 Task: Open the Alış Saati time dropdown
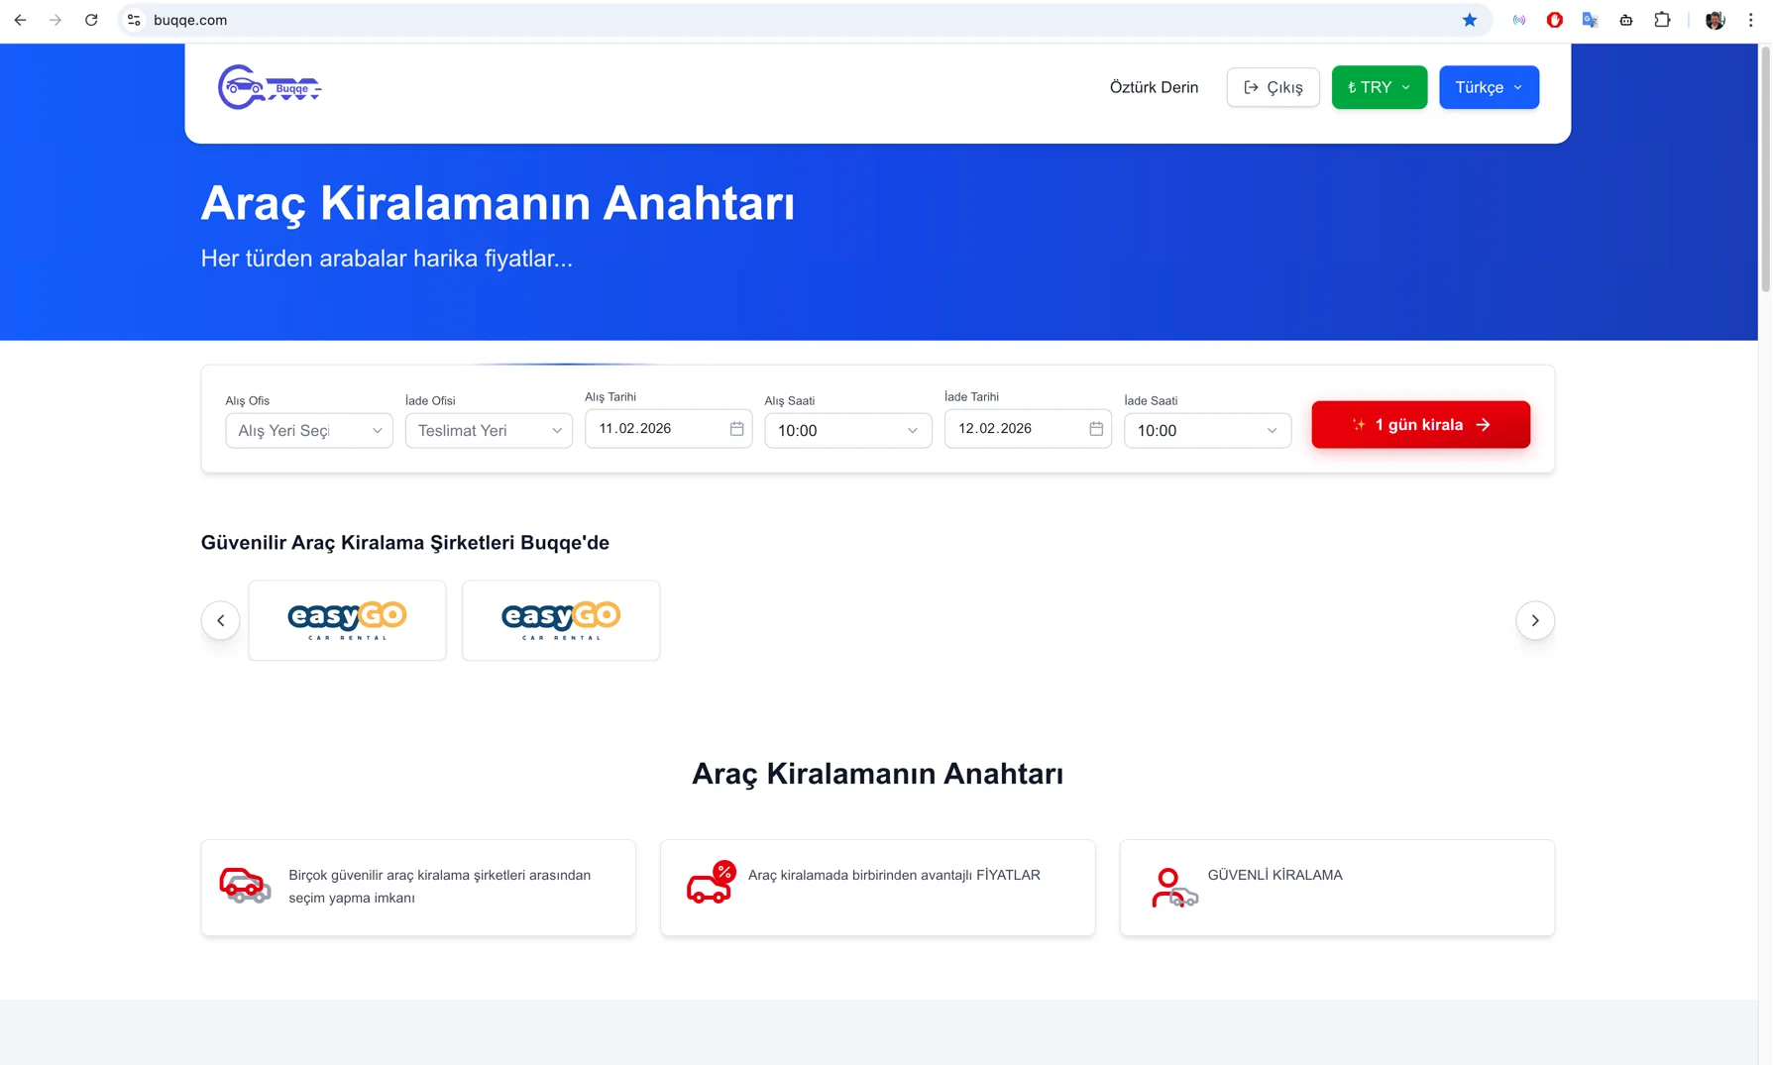[847, 431]
